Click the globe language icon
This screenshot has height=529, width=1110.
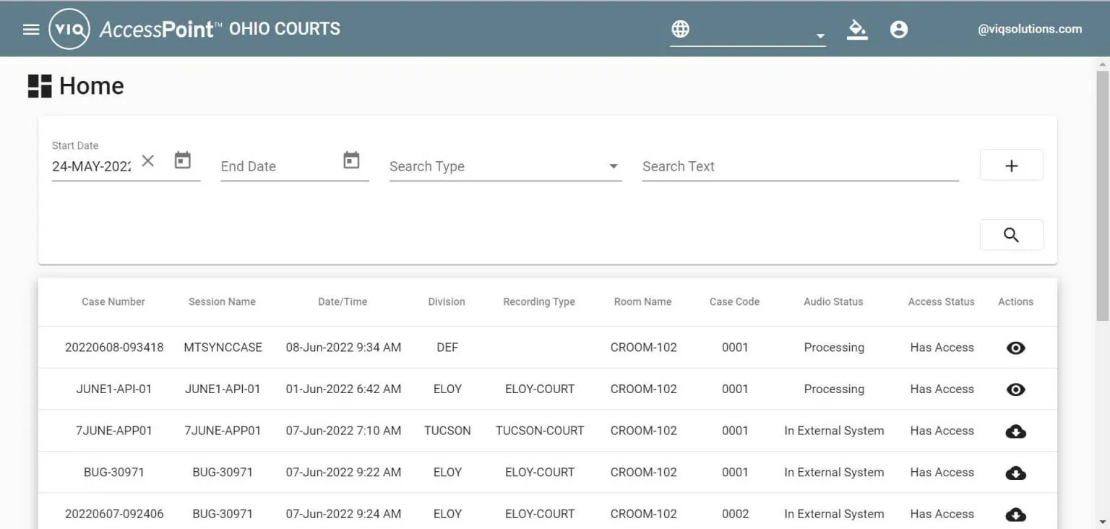(680, 29)
